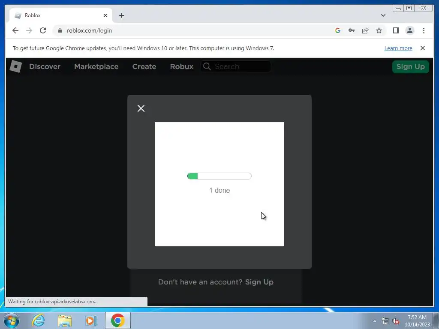This screenshot has width=439, height=329.
Task: Open the Marketplace menu item
Action: click(x=96, y=66)
